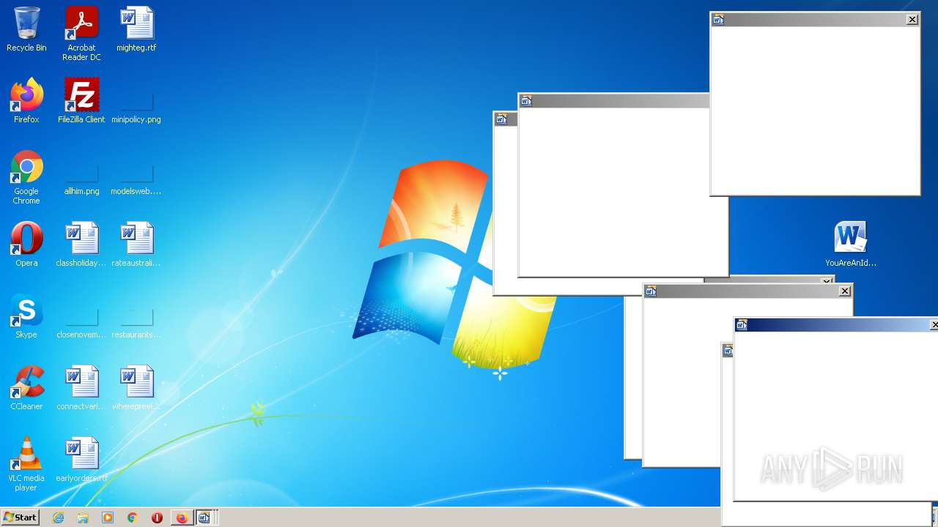938x527 pixels.
Task: Open the VLC media player shortcut
Action: tap(26, 464)
